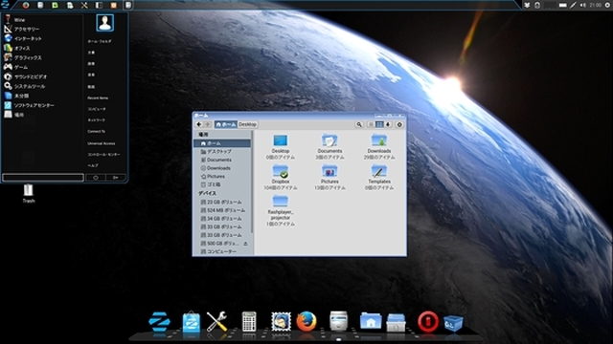Open the gear settings in file manager
The image size is (613, 344).
(x=399, y=124)
